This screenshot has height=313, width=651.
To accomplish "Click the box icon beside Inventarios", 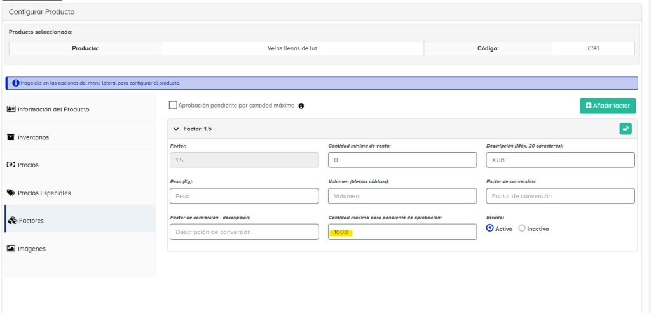I will [11, 137].
